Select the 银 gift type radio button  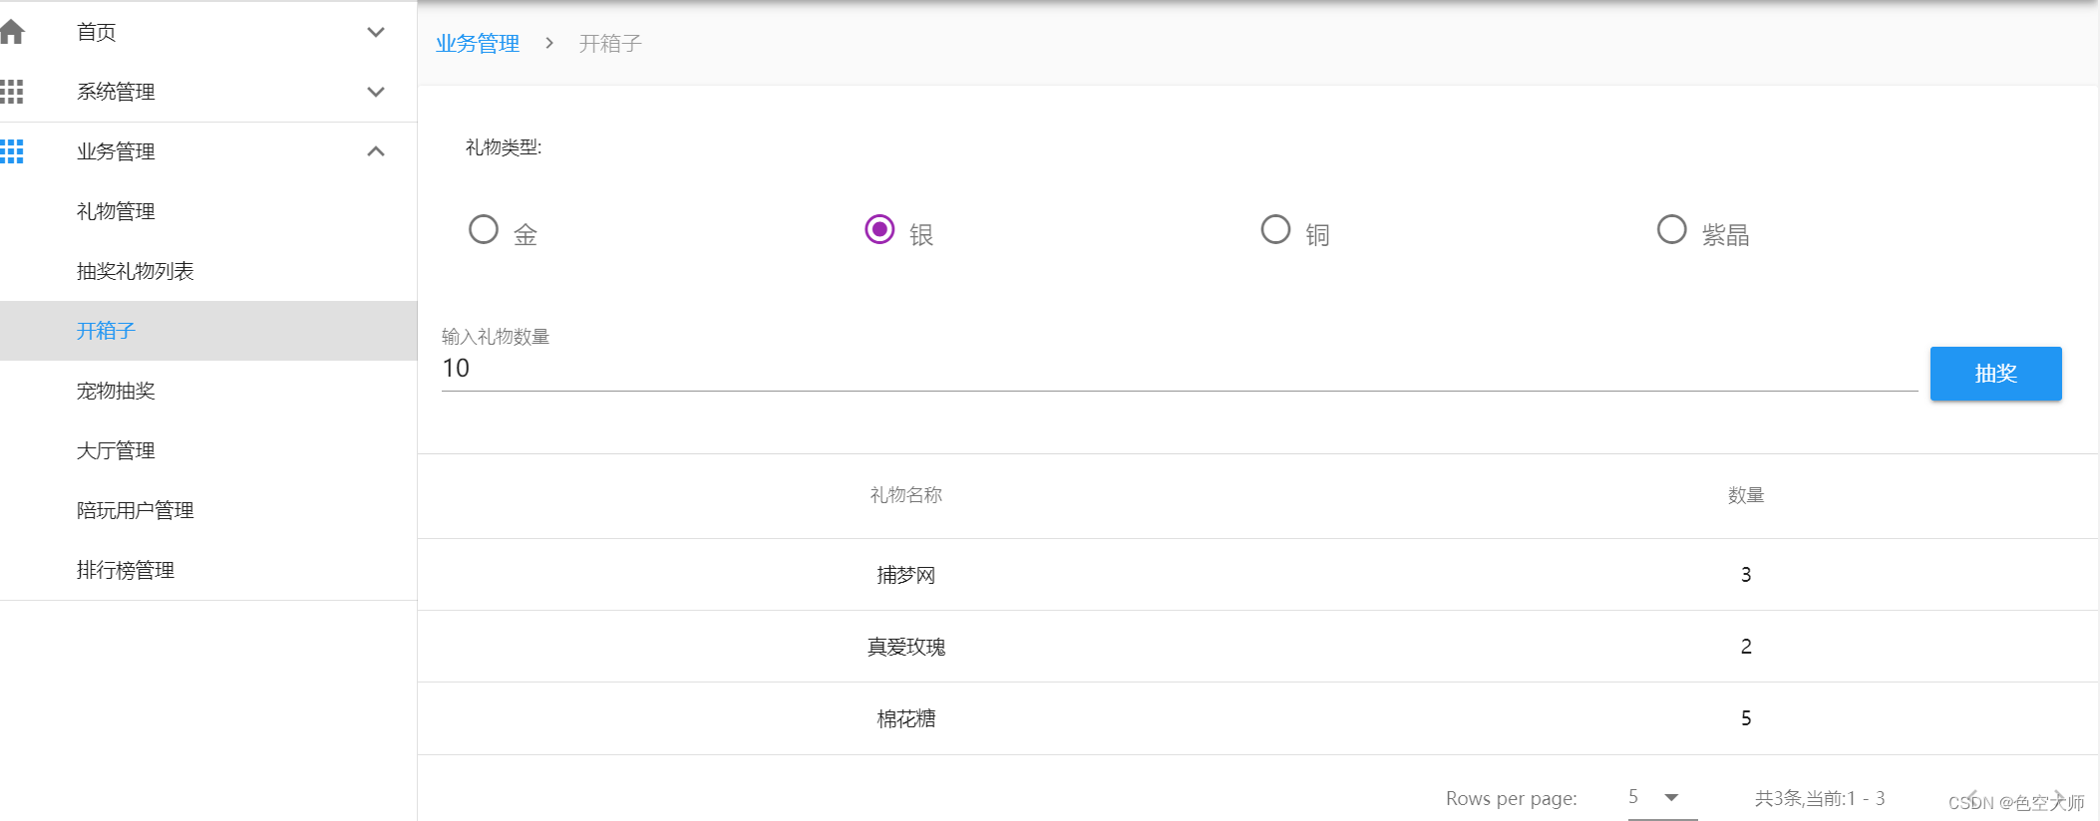point(879,229)
